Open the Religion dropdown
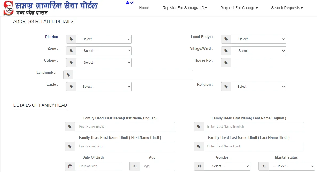Screen dimensions: 317x172 coord(259,87)
